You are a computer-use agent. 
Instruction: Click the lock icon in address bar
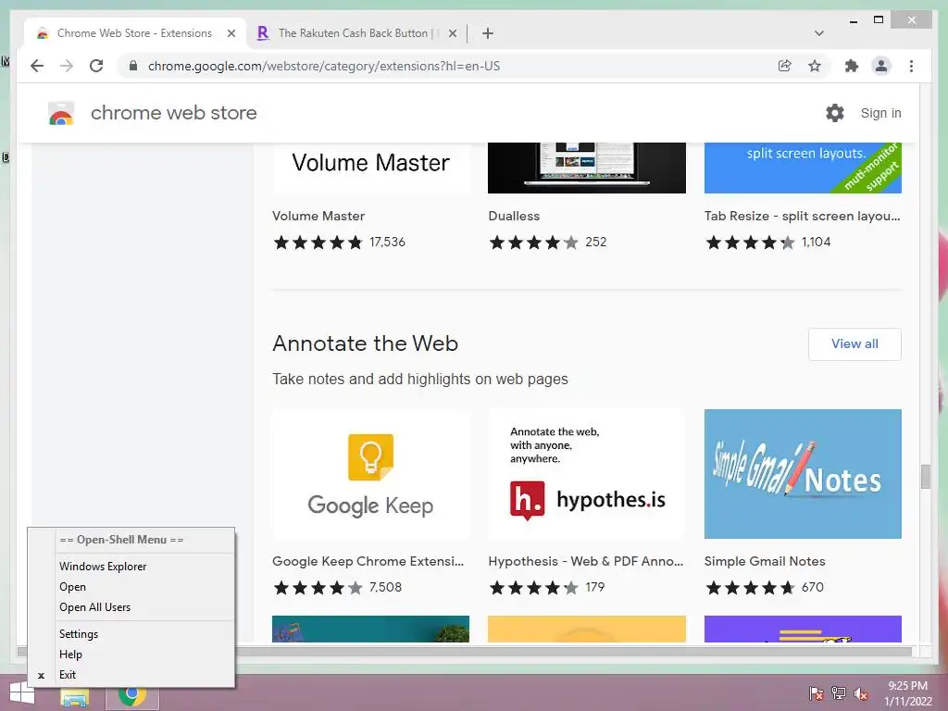tap(133, 66)
